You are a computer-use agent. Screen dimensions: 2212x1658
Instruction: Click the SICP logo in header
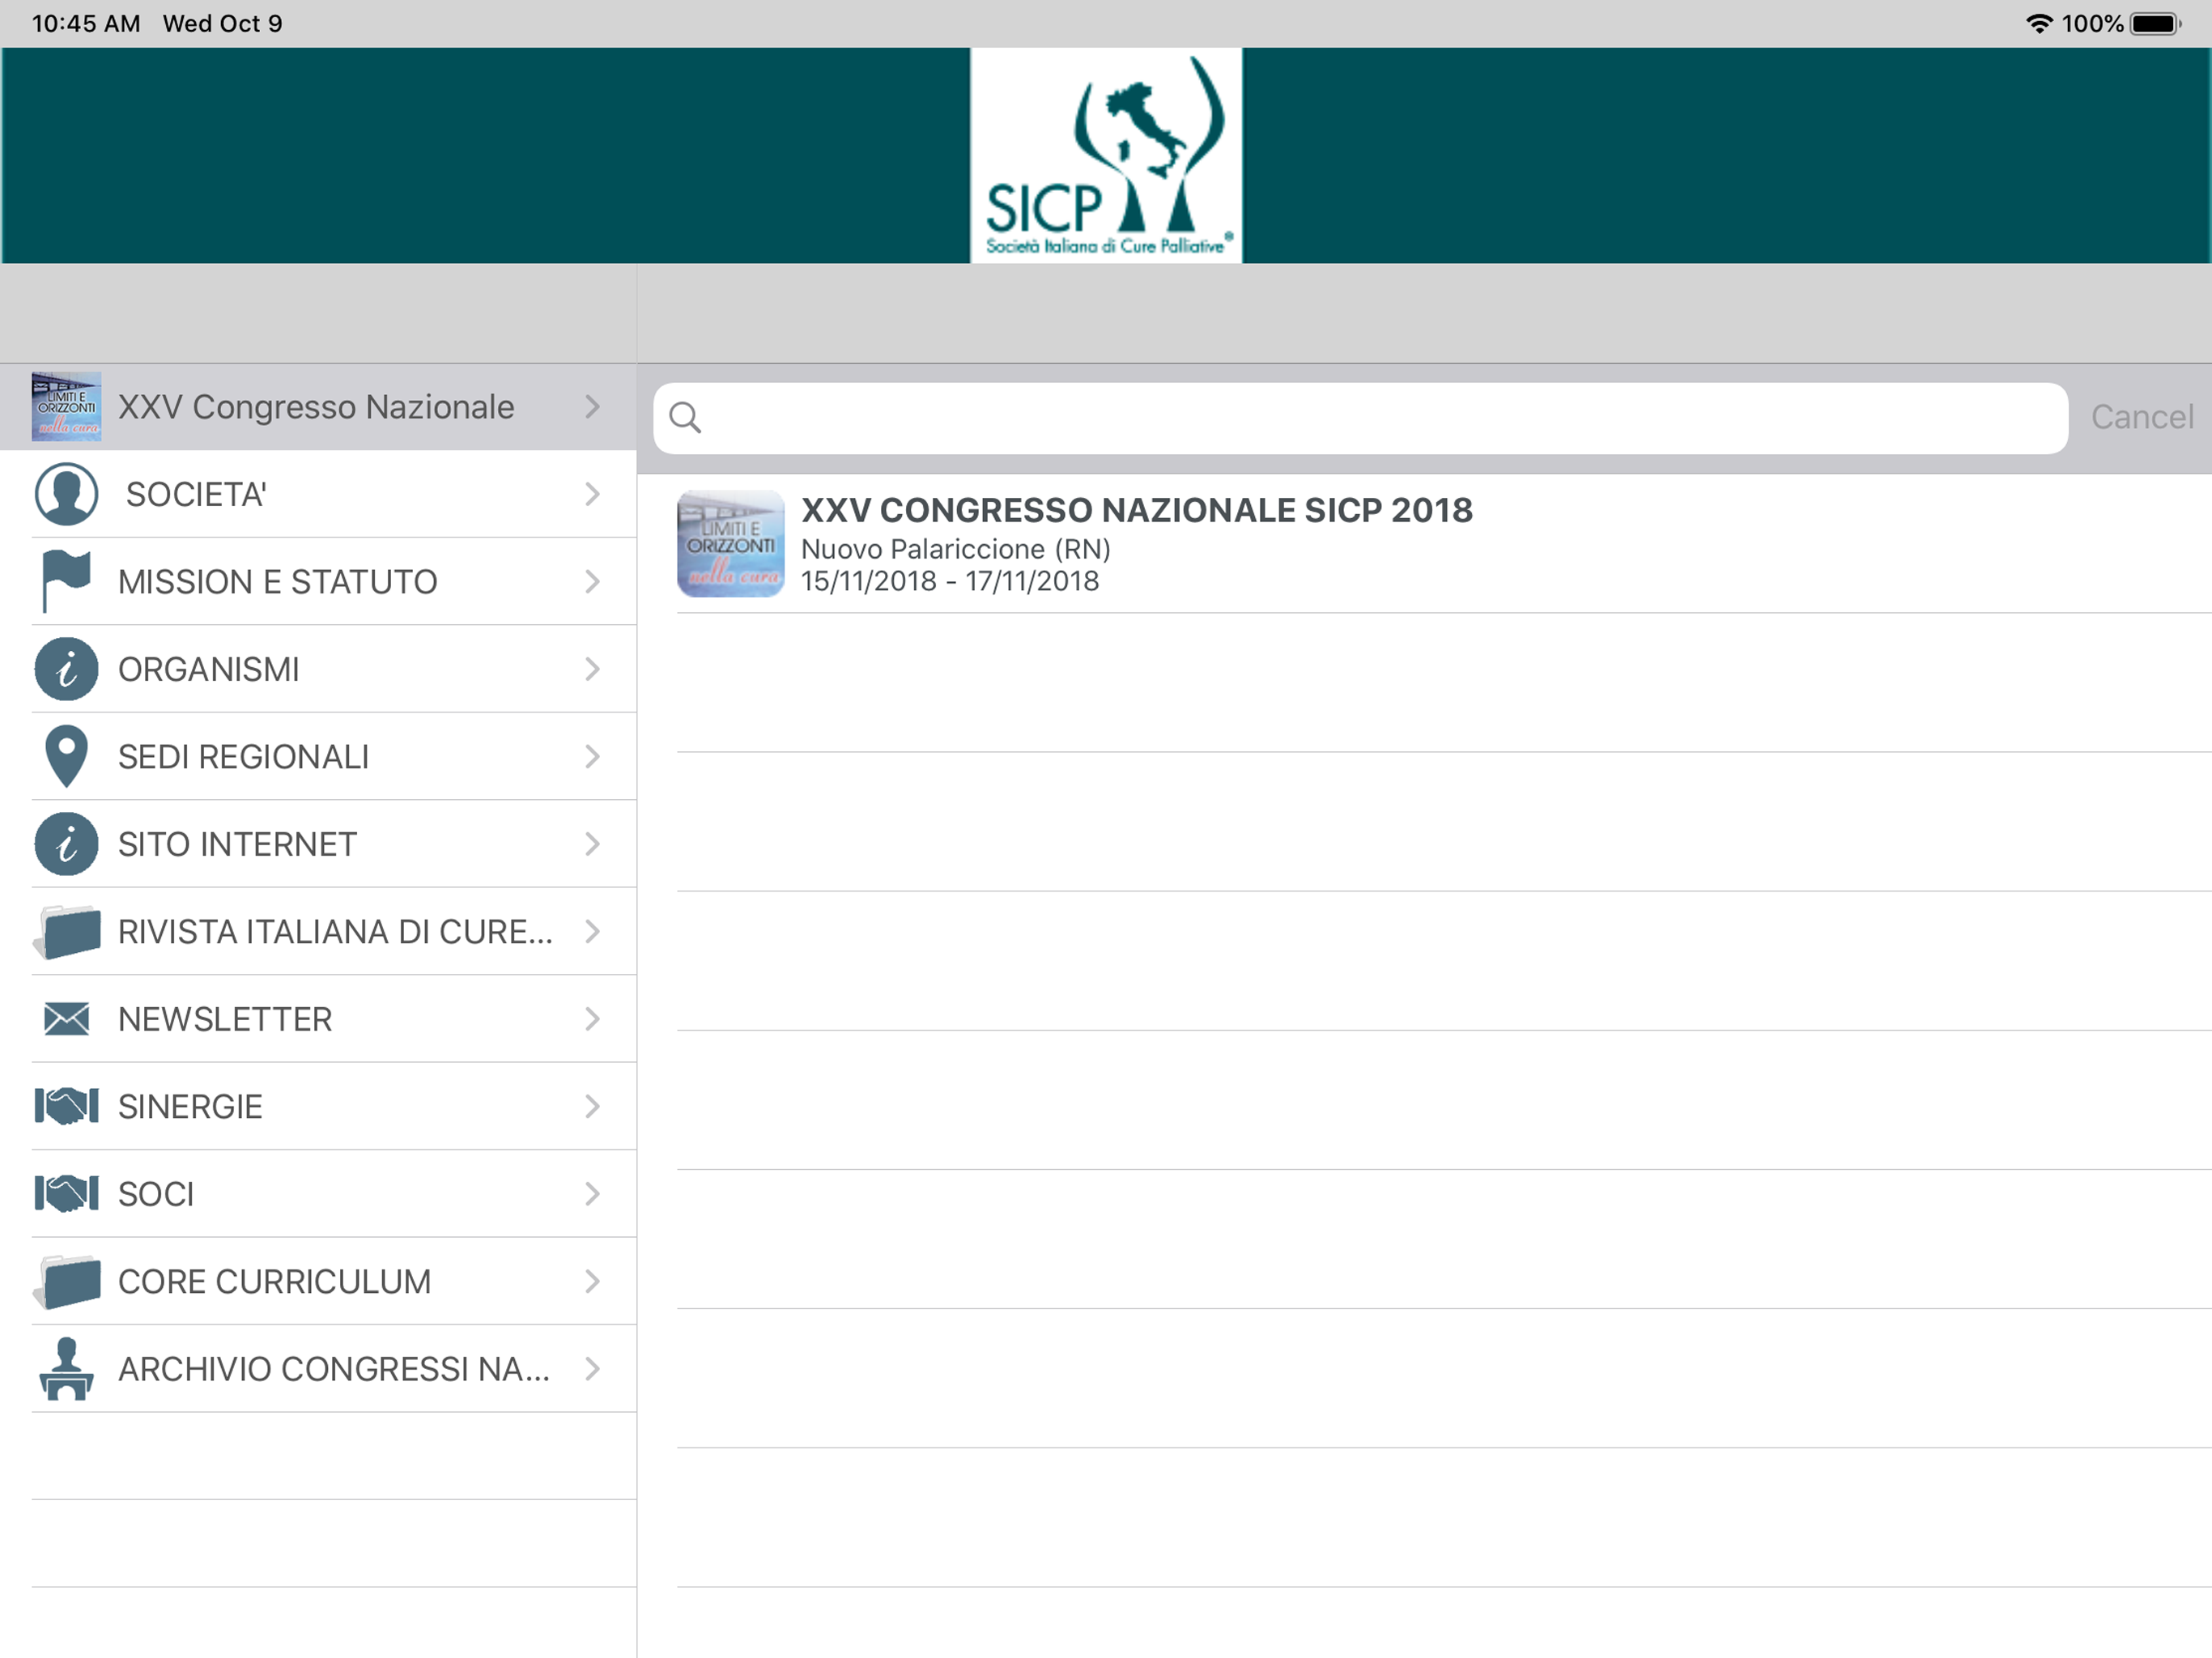[1106, 156]
